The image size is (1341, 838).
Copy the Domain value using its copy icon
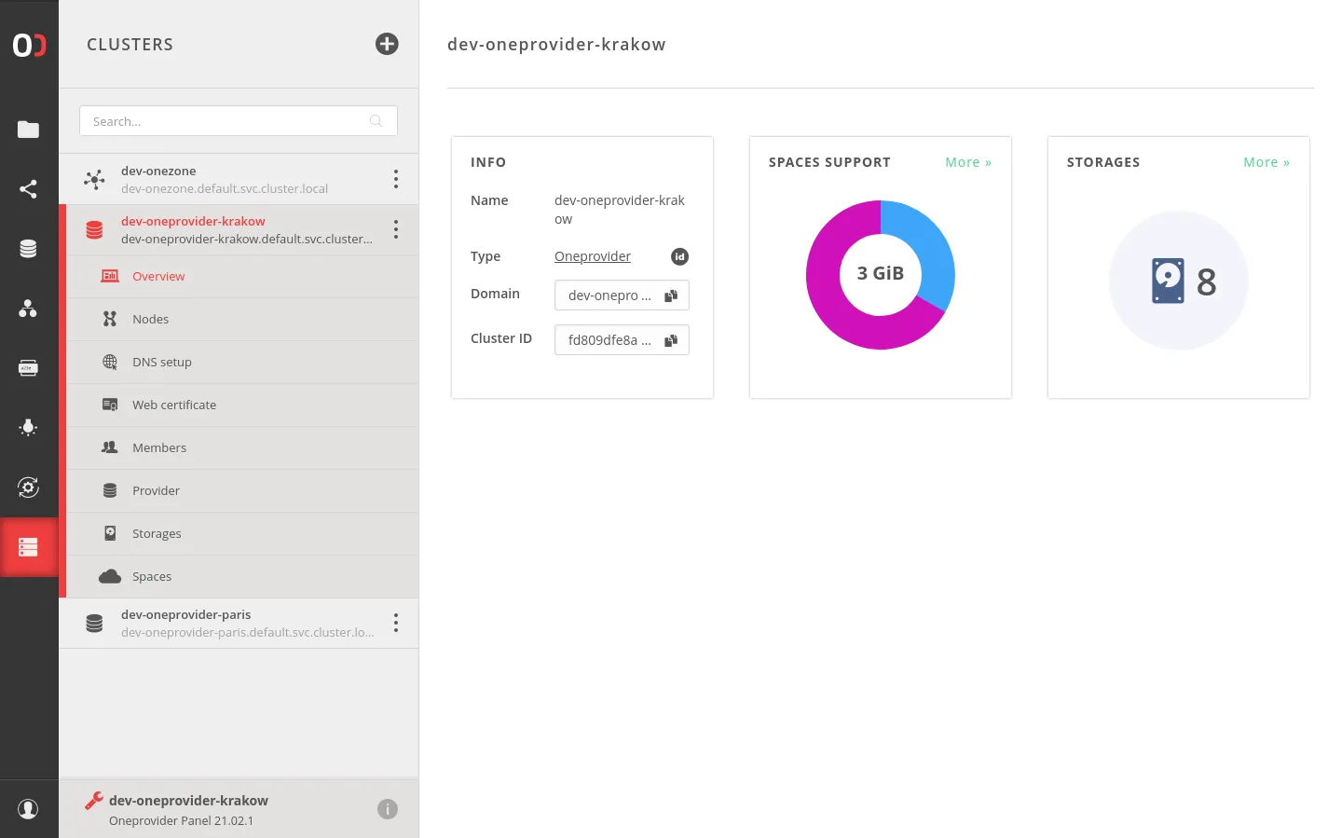click(x=670, y=295)
